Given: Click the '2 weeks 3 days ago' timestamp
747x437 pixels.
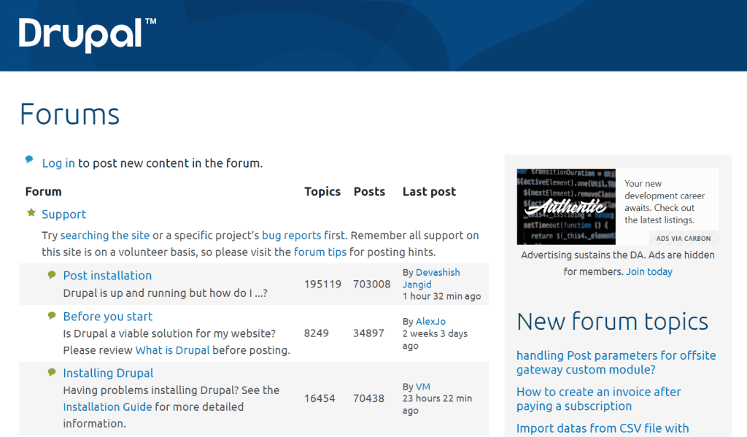Looking at the screenshot, I should coord(435,340).
